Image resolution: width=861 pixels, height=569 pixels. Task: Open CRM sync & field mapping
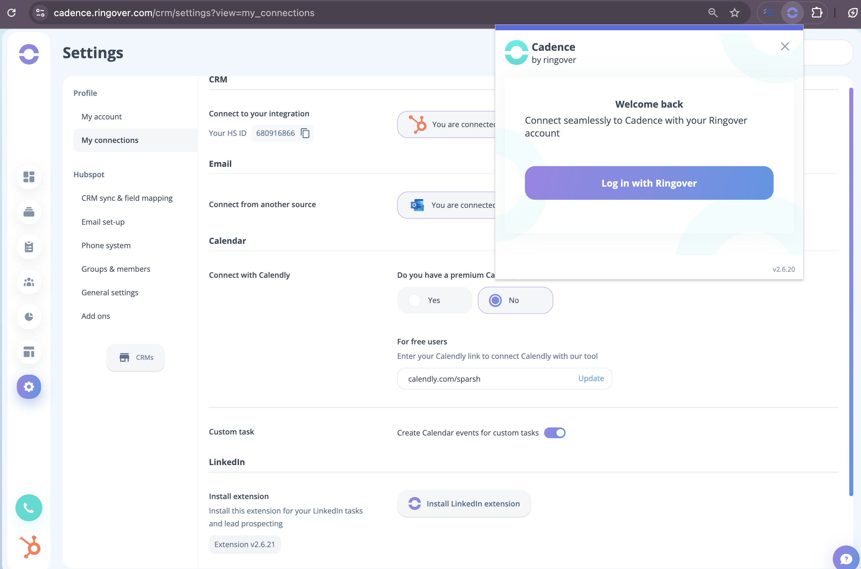tap(127, 198)
